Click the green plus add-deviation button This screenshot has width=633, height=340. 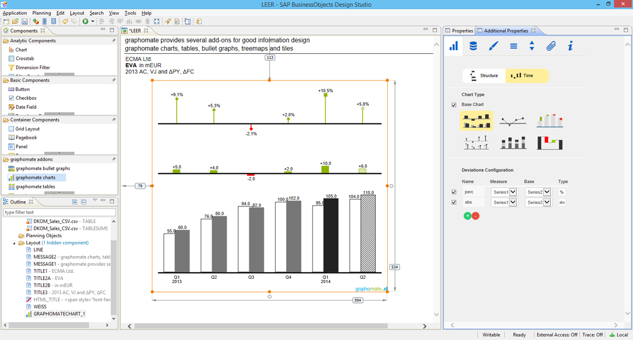coord(467,216)
